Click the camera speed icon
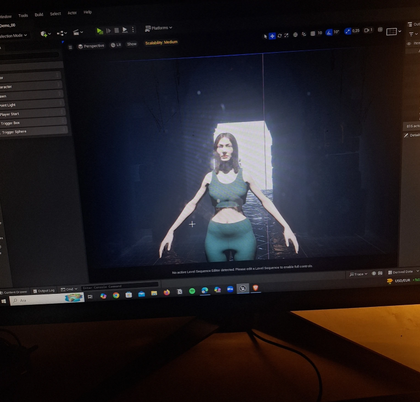Screen dimensions: 420x402 pyautogui.click(x=366, y=30)
